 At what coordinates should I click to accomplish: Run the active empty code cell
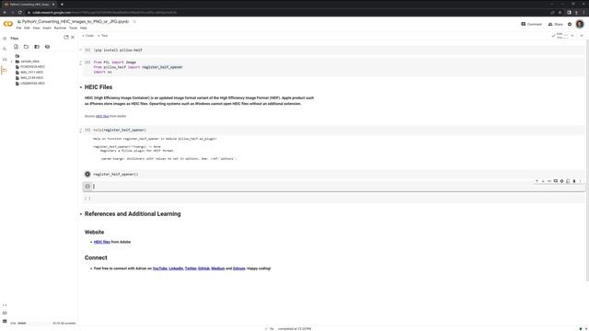point(87,186)
